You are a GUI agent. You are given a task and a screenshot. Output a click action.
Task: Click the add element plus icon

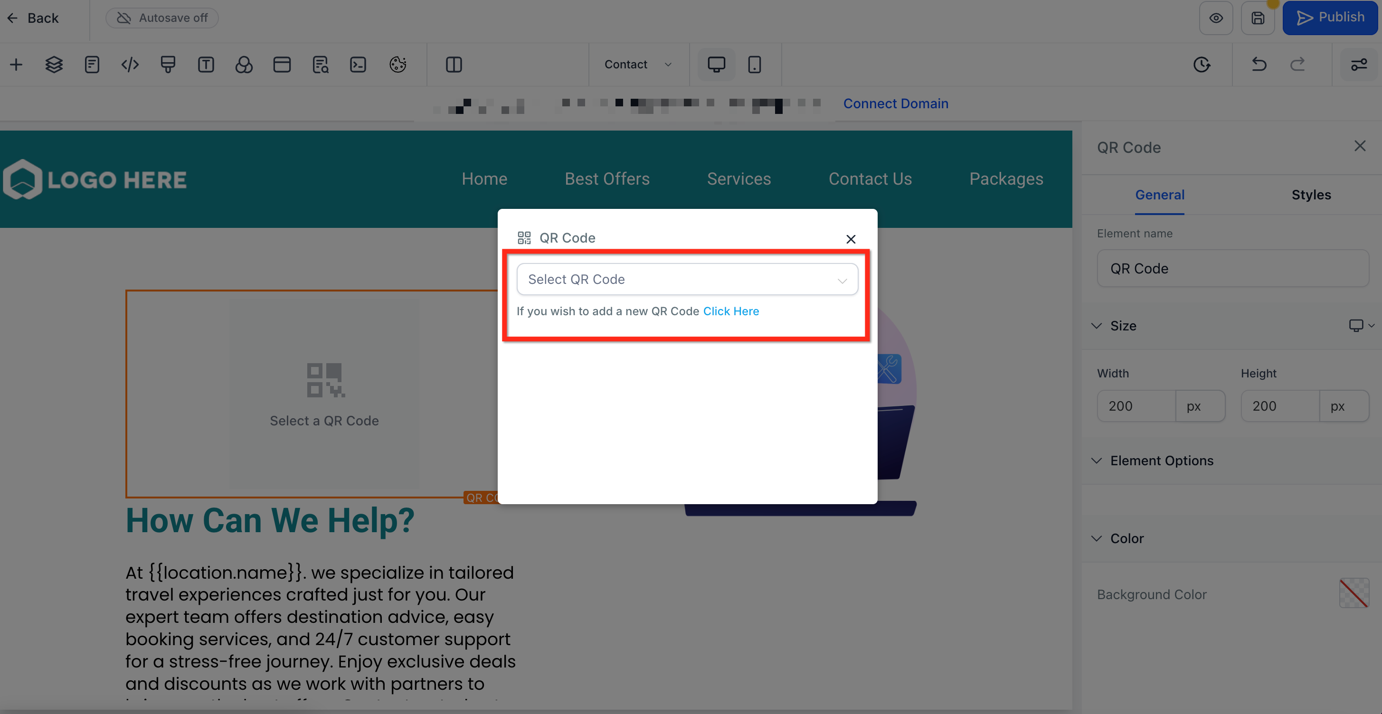click(x=16, y=65)
